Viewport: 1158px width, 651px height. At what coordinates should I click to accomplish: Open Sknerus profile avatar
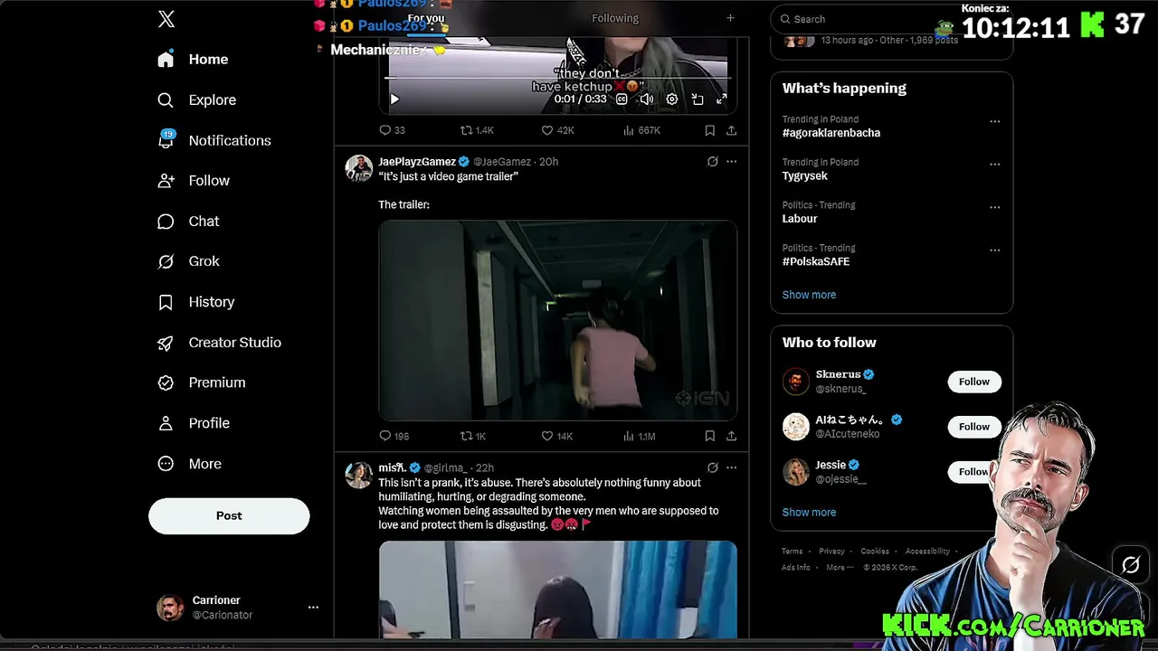(795, 382)
